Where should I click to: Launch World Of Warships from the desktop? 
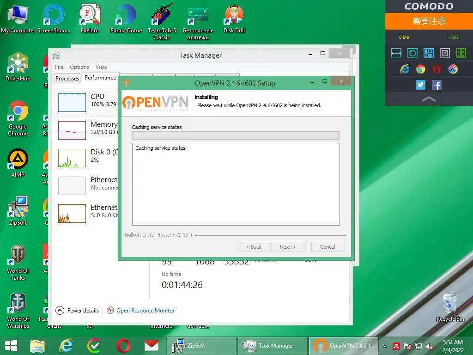click(18, 311)
